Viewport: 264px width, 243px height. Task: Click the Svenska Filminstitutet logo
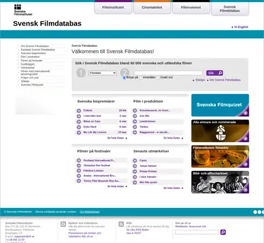tap(23, 10)
